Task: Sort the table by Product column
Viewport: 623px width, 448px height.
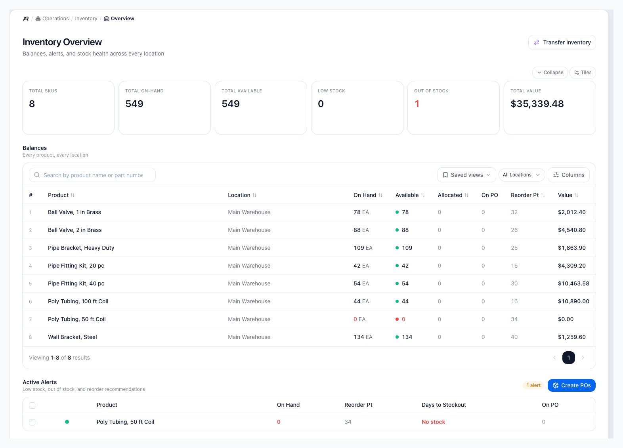Action: tap(61, 195)
